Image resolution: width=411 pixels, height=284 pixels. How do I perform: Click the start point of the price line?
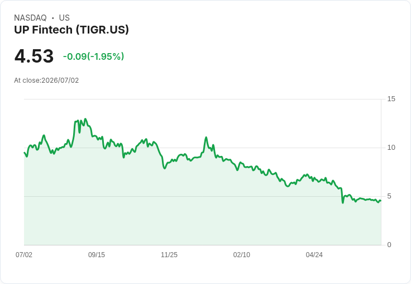pos(25,153)
